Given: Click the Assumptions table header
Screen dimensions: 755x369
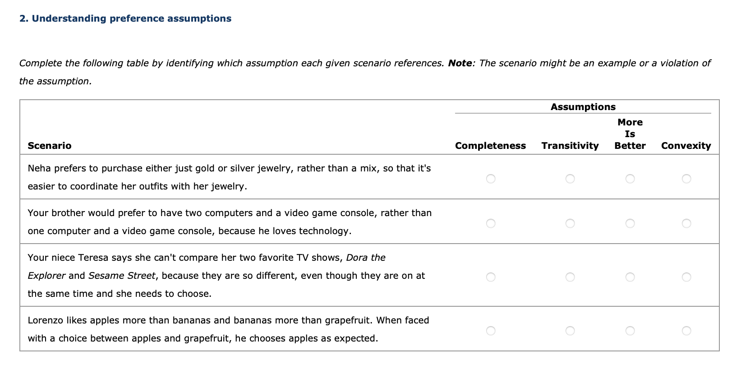Looking at the screenshot, I should (583, 107).
